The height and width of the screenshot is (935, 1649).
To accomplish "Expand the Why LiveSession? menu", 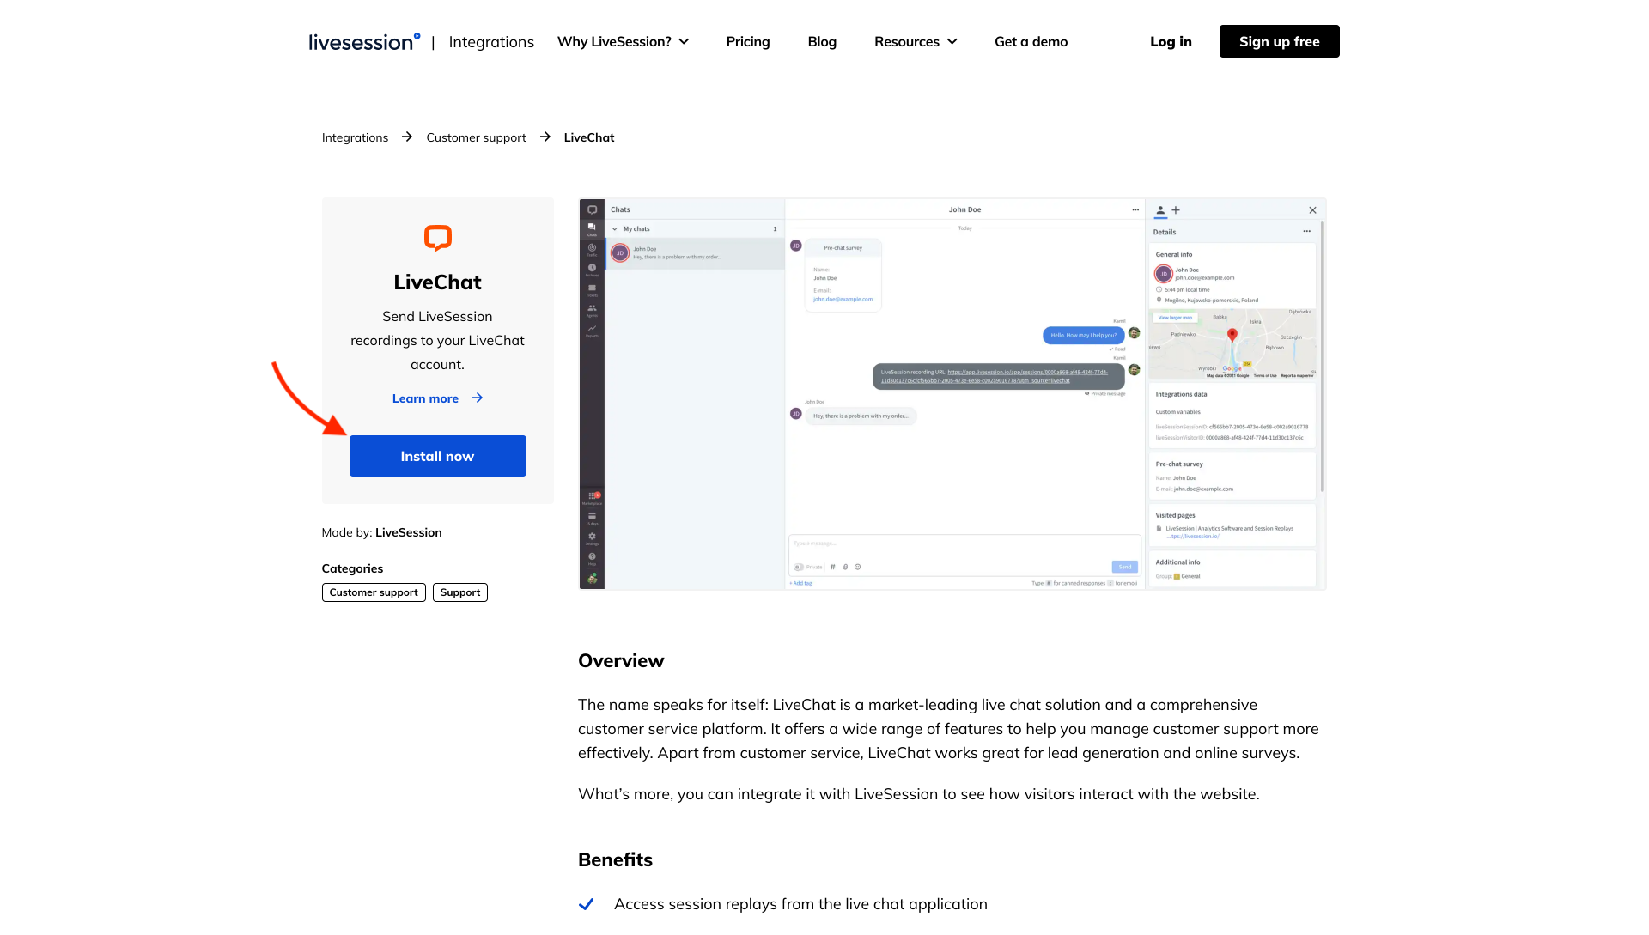I will tap(624, 41).
